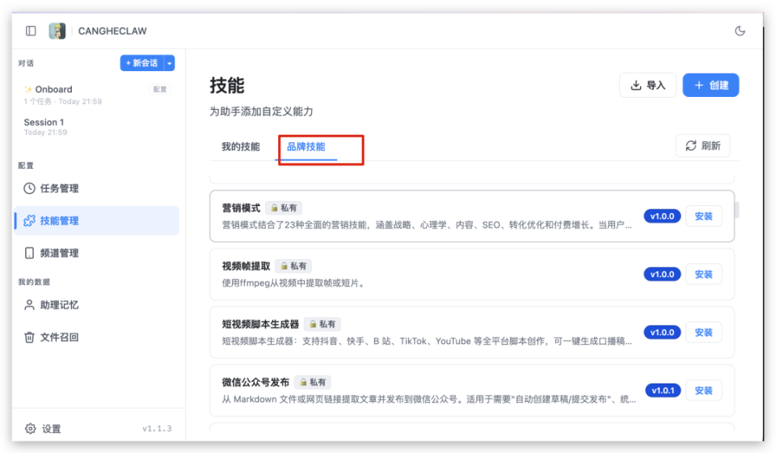The image size is (776, 453).
Task: Click the 创建 create button
Action: point(711,85)
